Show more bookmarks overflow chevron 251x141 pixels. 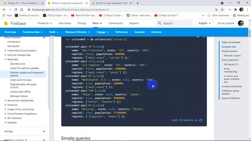[x=203, y=15]
